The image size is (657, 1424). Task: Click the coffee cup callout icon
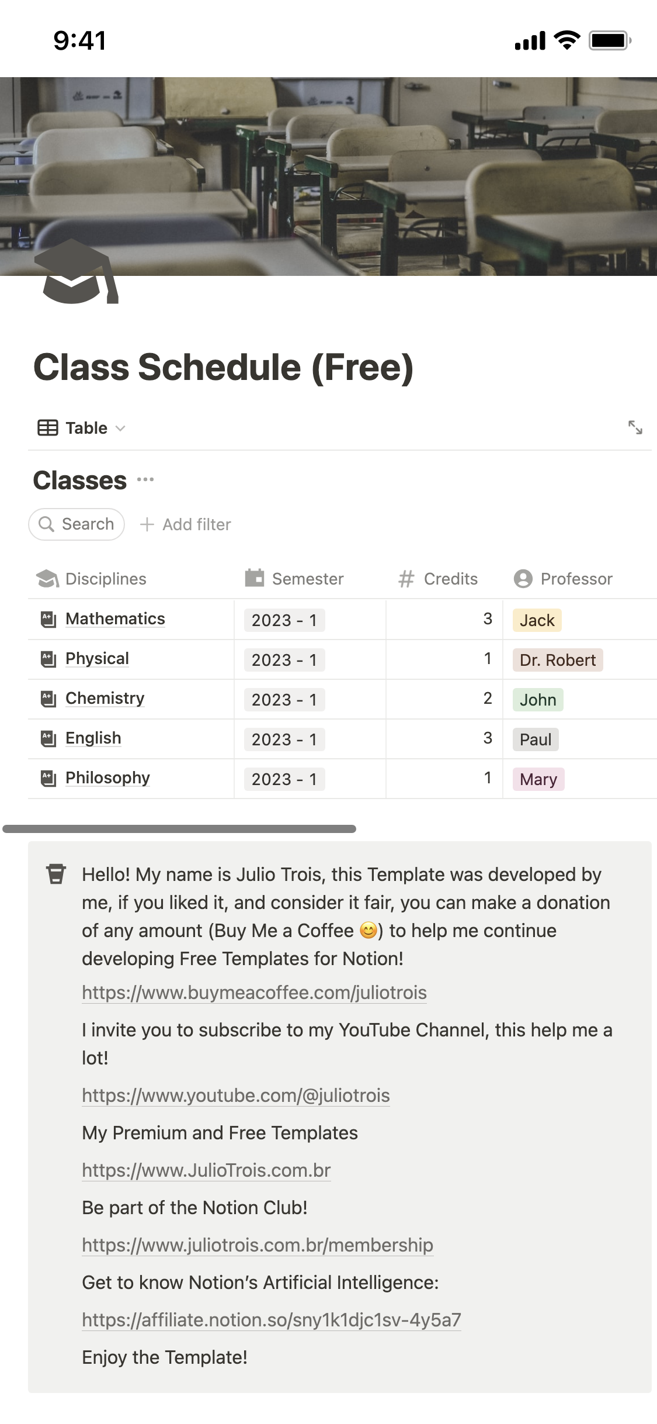56,874
